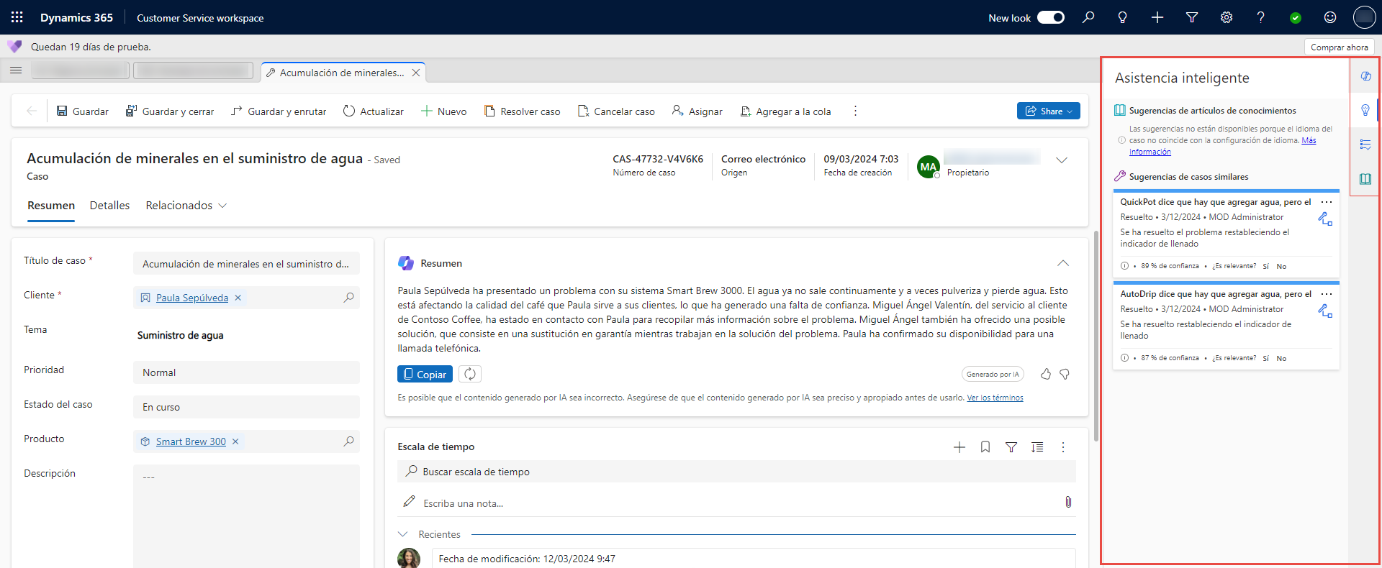Mark AutoDrip suggestion not relevant with No
The width and height of the screenshot is (1382, 568).
click(x=1281, y=358)
